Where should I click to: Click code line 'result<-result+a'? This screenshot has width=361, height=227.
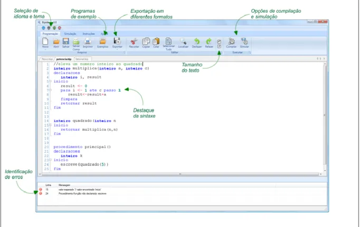point(87,94)
